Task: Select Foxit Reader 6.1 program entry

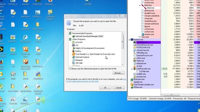Action: tap(94, 54)
